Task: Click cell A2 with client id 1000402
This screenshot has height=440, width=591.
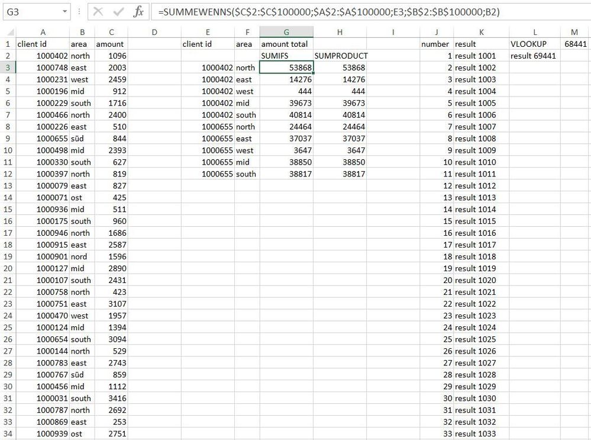Action: pos(43,56)
